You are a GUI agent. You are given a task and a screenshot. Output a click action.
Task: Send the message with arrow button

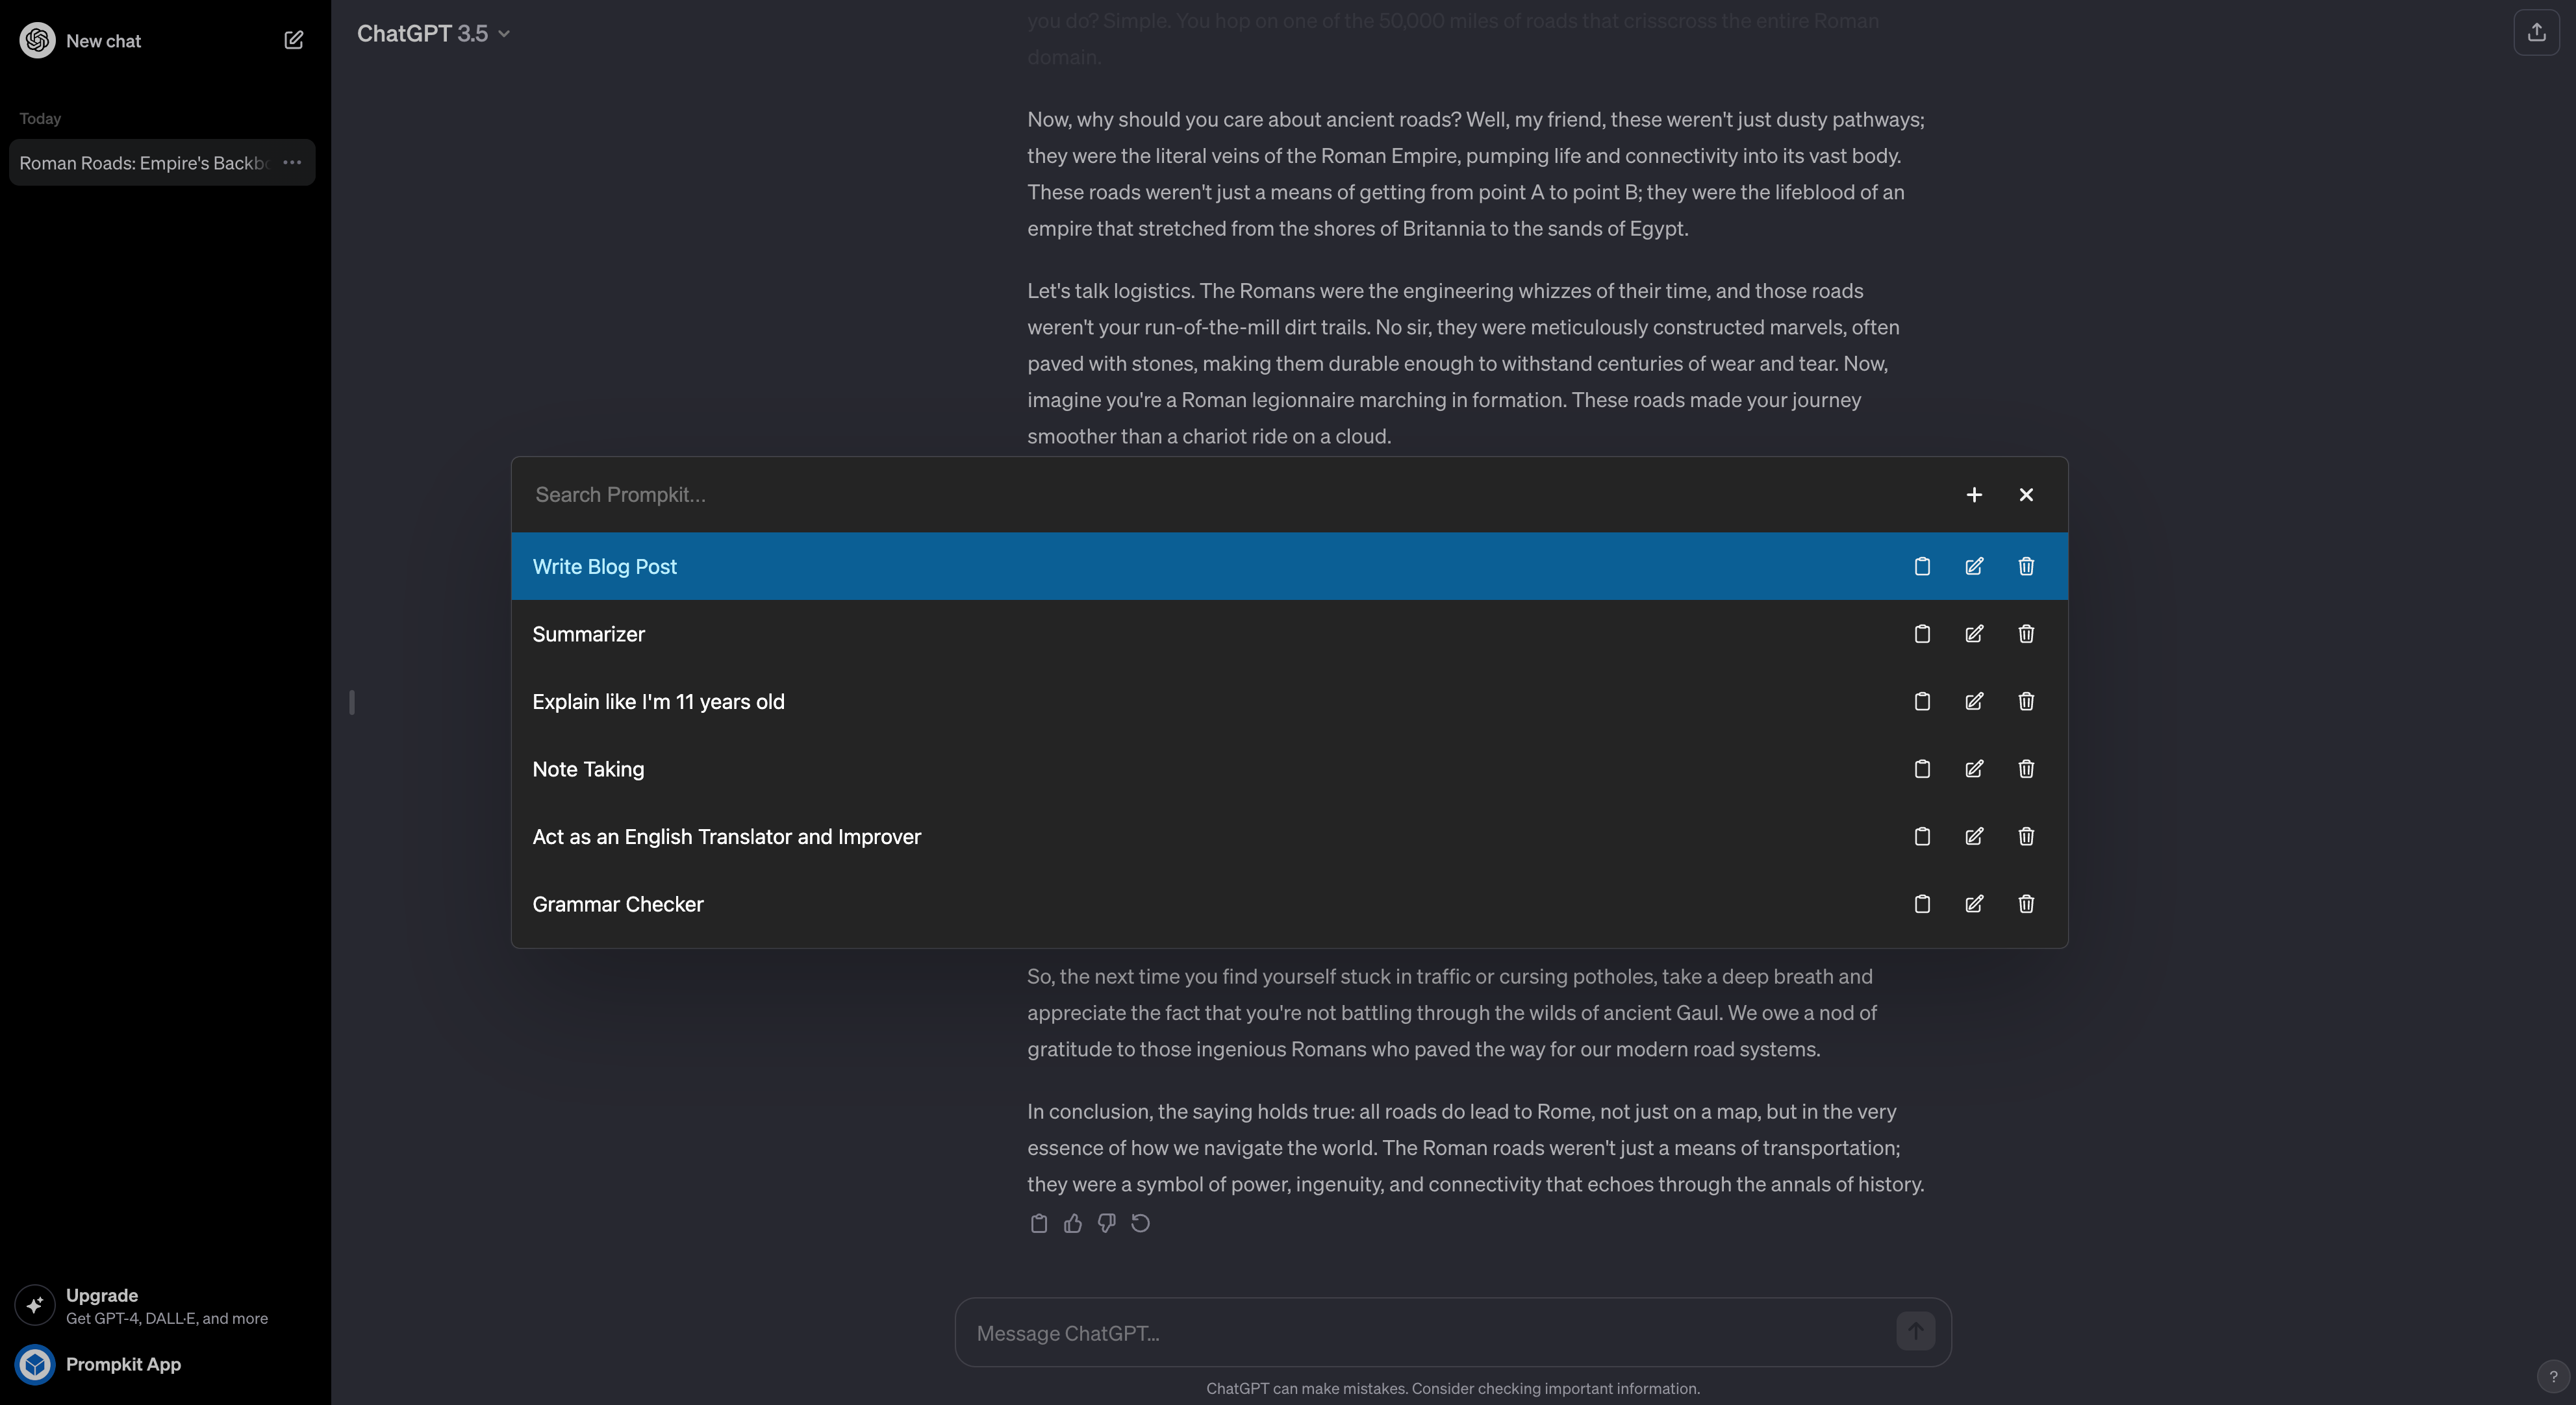click(x=1915, y=1331)
